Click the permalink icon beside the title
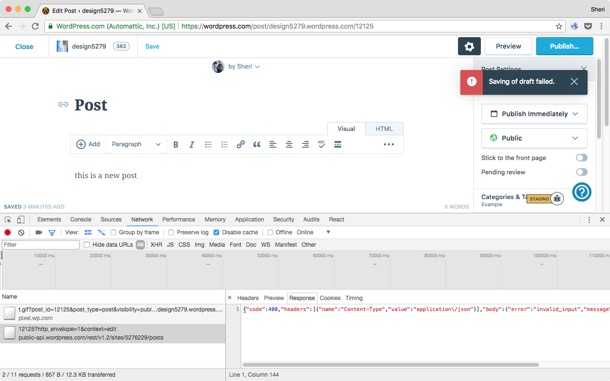Screen dimensions: 610x381 pyautogui.click(x=63, y=104)
